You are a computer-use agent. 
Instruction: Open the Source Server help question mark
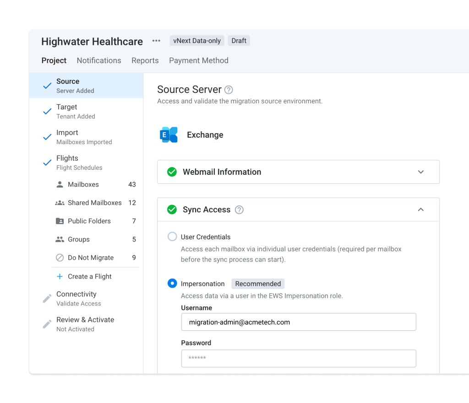click(x=229, y=90)
